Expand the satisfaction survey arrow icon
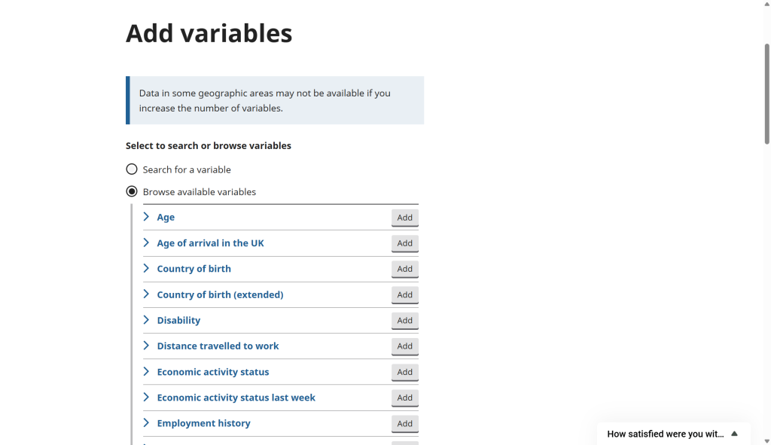The height and width of the screenshot is (445, 771). pyautogui.click(x=734, y=434)
